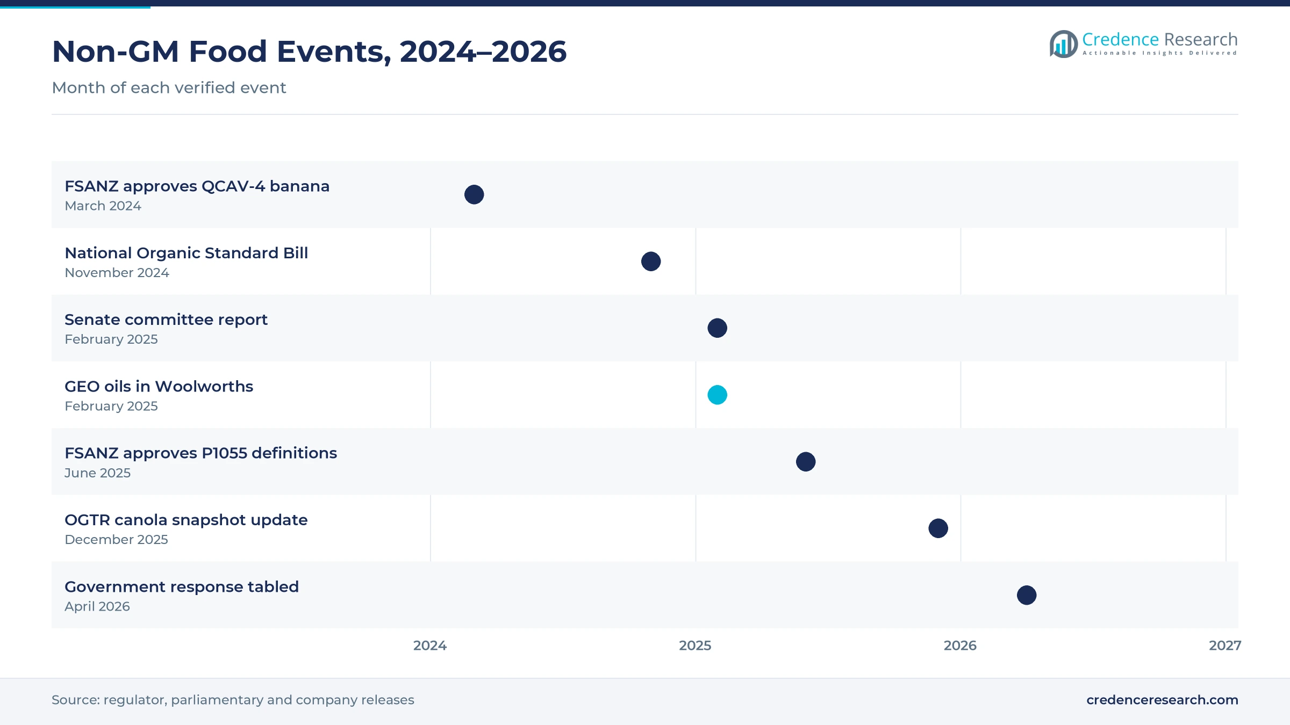Screen dimensions: 1290x725
Task: Select the National Organic Standard Bill dot
Action: point(651,262)
